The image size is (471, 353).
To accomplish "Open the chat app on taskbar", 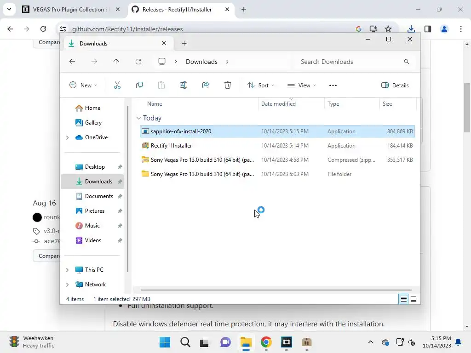I will 225,342.
